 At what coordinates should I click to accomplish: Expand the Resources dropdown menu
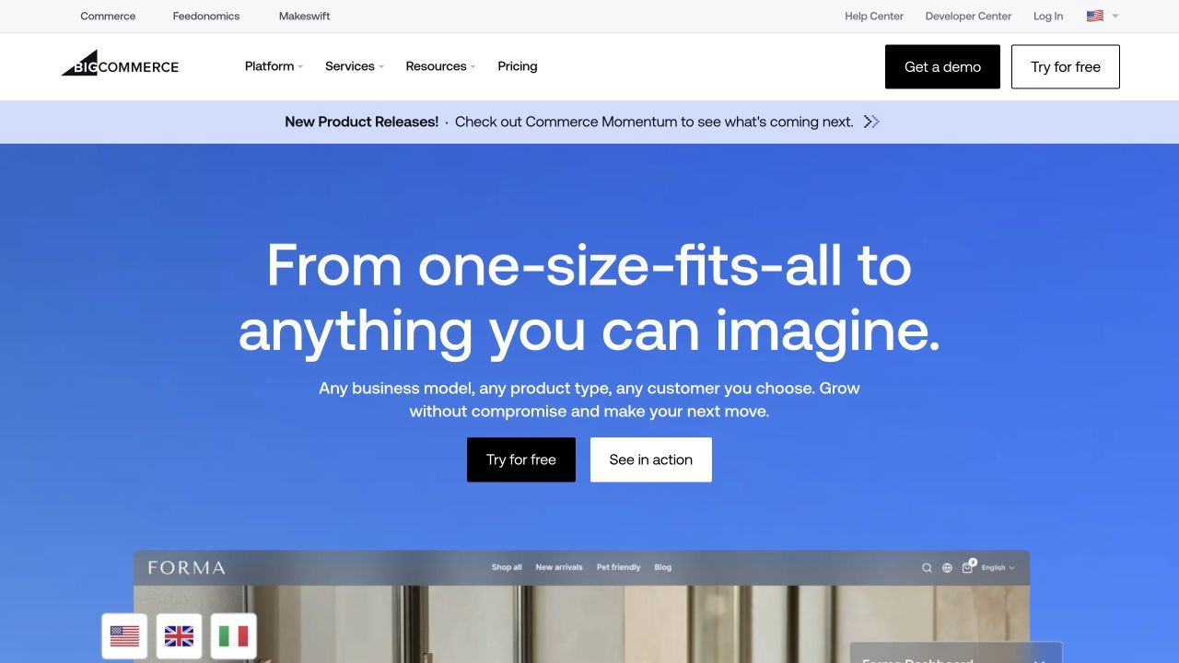click(440, 66)
